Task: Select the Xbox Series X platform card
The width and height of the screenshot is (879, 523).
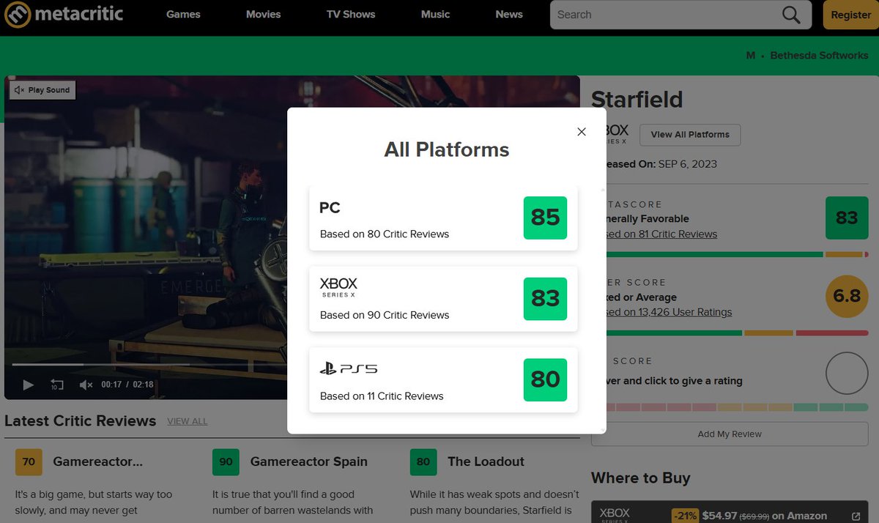Action: (x=443, y=299)
